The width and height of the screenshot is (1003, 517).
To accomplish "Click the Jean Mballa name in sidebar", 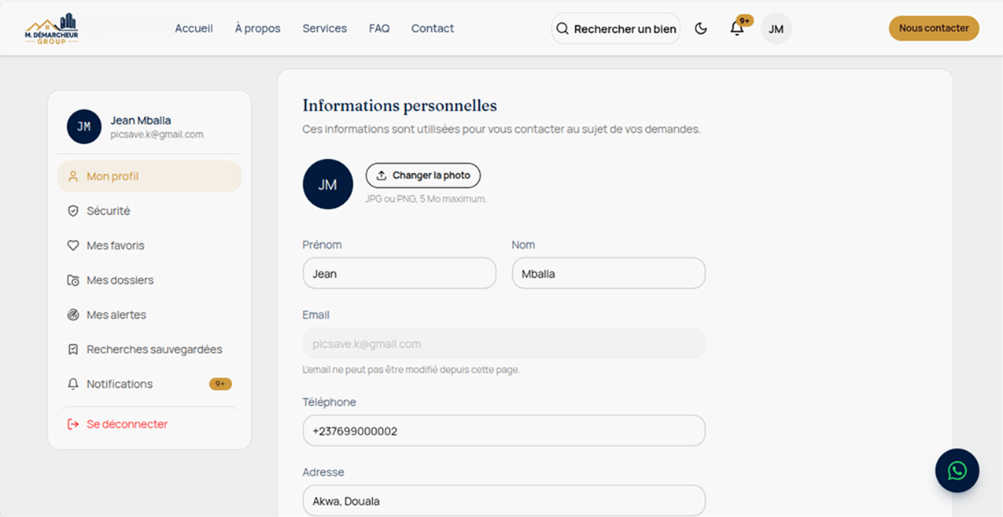I will [x=141, y=120].
